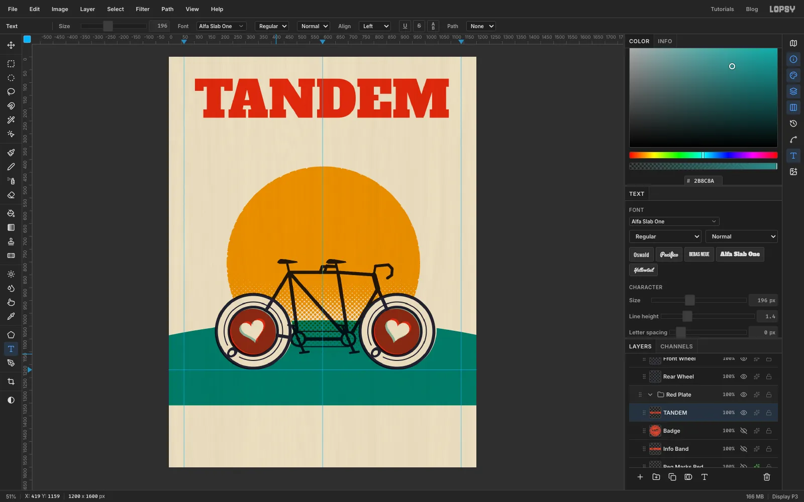
Task: Open the Regular dropdown in Text panel
Action: pyautogui.click(x=665, y=236)
